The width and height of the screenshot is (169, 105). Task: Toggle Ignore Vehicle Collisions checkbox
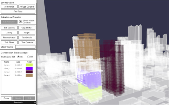[x=20, y=22]
